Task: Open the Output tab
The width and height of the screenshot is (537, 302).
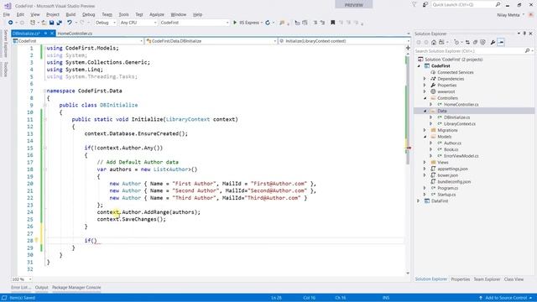Action: coord(41,288)
